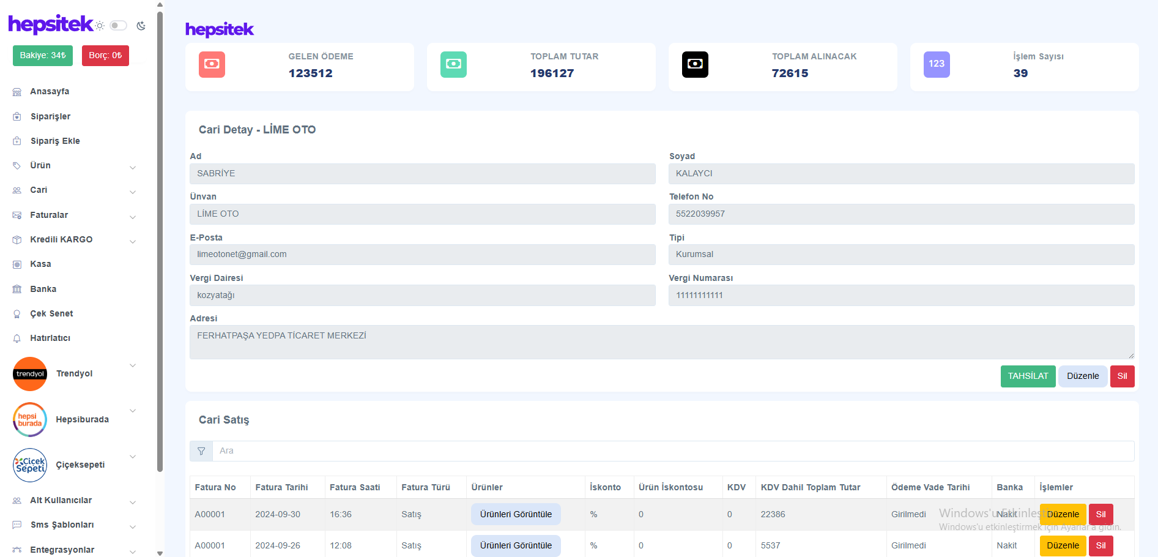The image size is (1158, 557).
Task: Click the filter funnel icon in Cari Satış
Action: tap(201, 451)
